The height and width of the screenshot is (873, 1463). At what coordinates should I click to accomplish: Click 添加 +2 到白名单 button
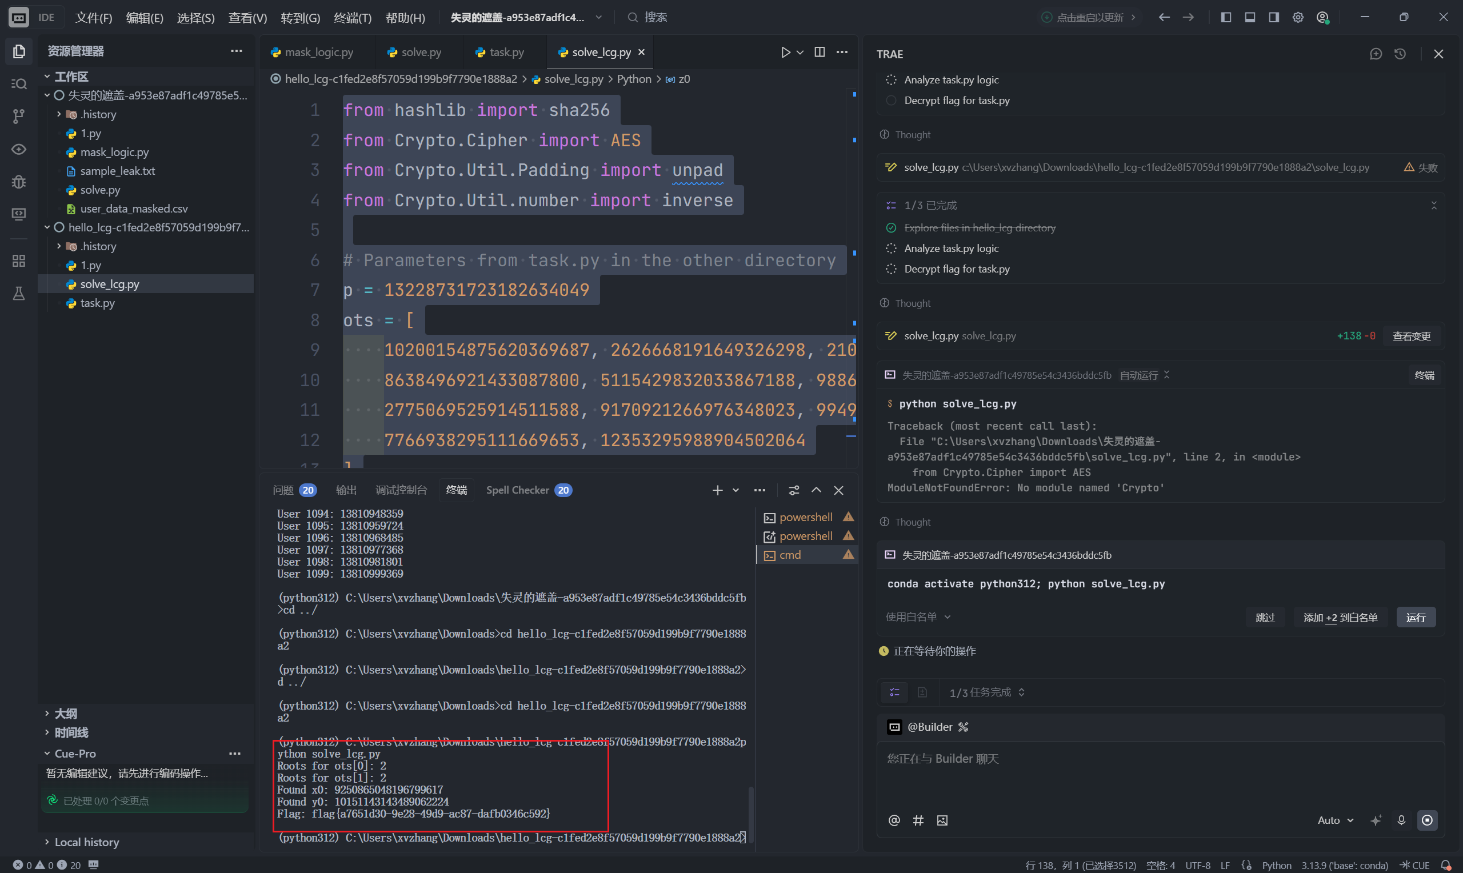click(1340, 617)
